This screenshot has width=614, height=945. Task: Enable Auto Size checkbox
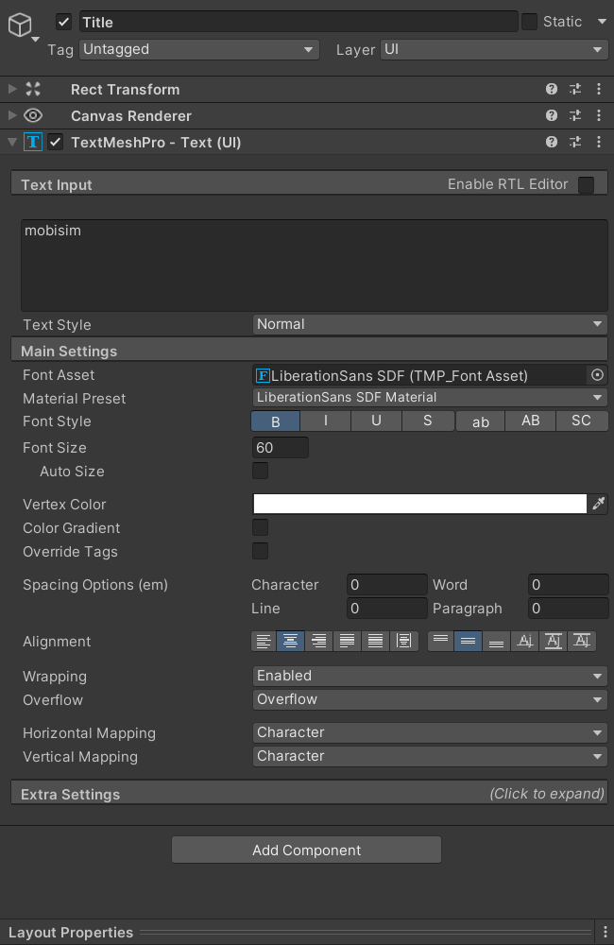(261, 471)
